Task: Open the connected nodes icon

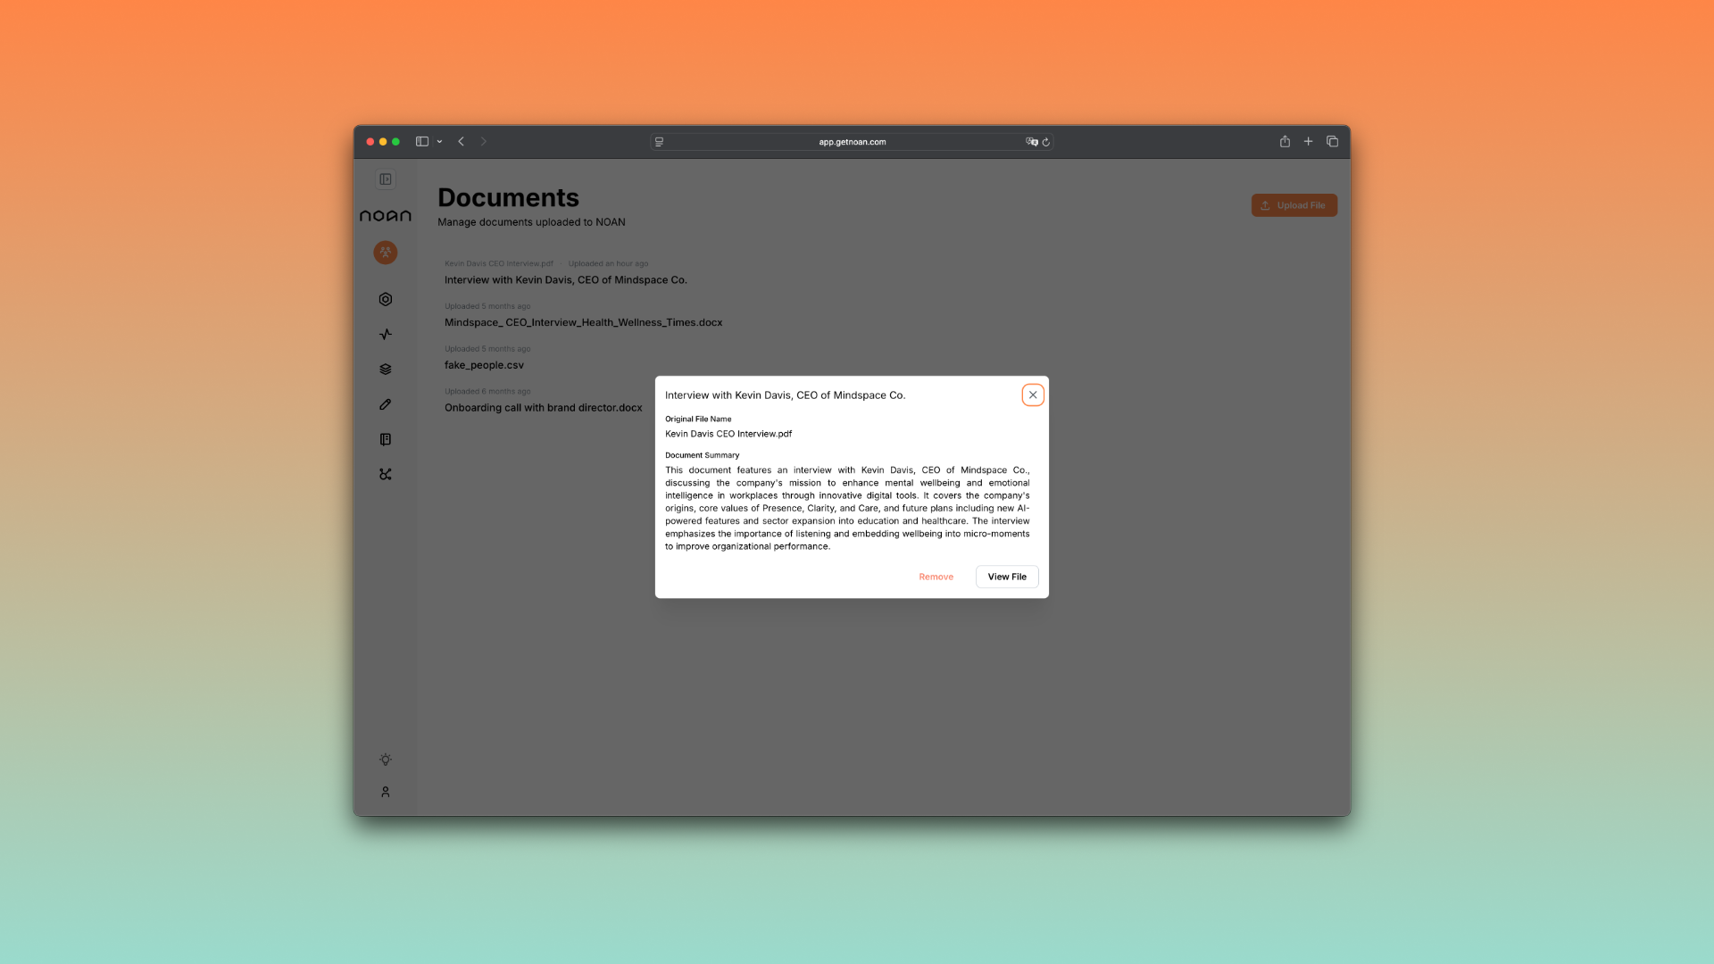Action: click(x=386, y=475)
